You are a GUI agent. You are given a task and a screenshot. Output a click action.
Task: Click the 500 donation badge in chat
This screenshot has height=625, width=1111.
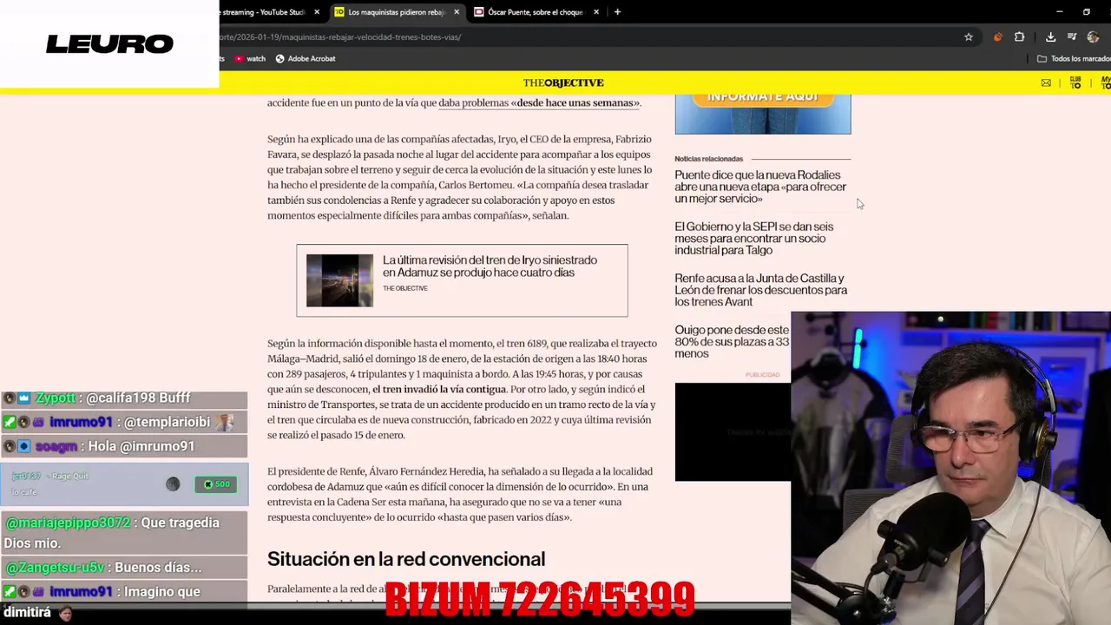[x=216, y=484]
